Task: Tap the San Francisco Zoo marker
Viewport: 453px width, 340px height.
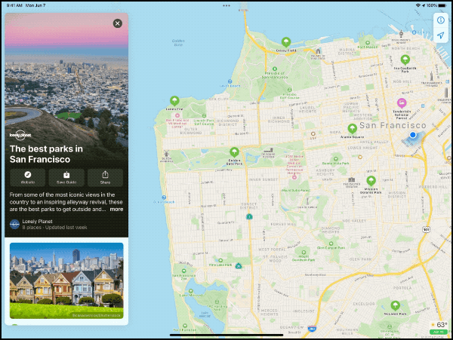Action: (183, 271)
